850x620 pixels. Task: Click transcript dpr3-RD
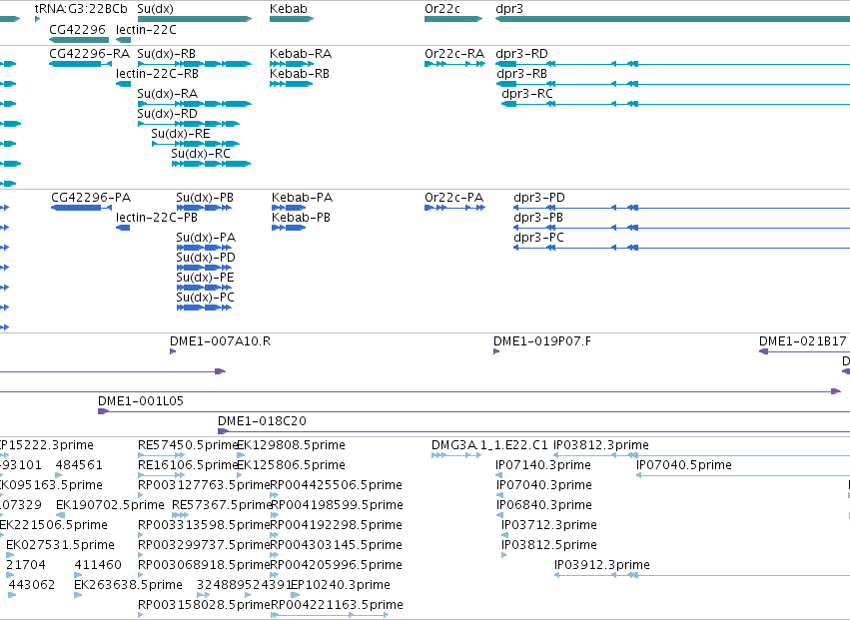tap(522, 54)
